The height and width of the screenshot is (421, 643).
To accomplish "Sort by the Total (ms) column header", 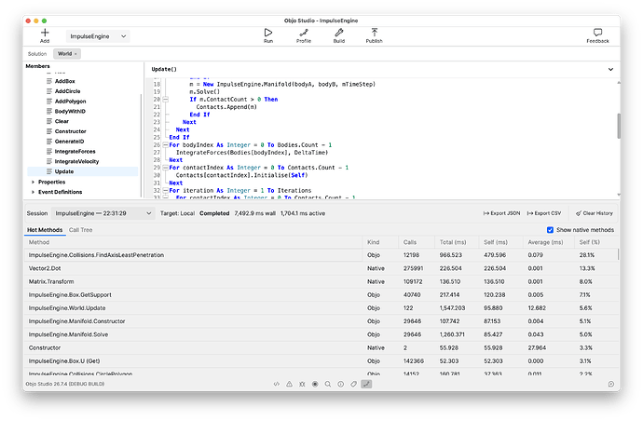I will (x=457, y=242).
